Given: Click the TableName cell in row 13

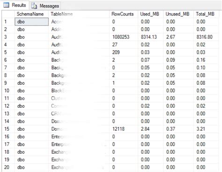Looking at the screenshot, I should (79, 113).
